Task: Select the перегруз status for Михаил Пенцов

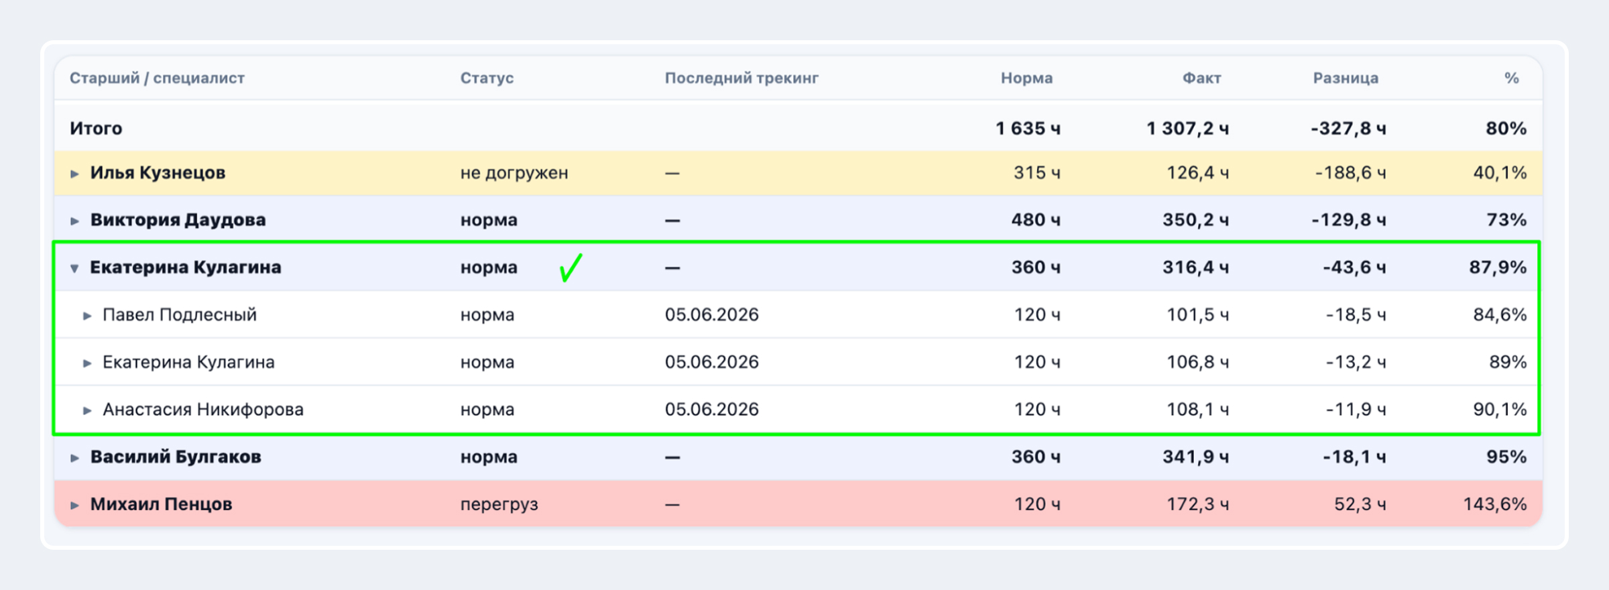Action: click(x=499, y=504)
